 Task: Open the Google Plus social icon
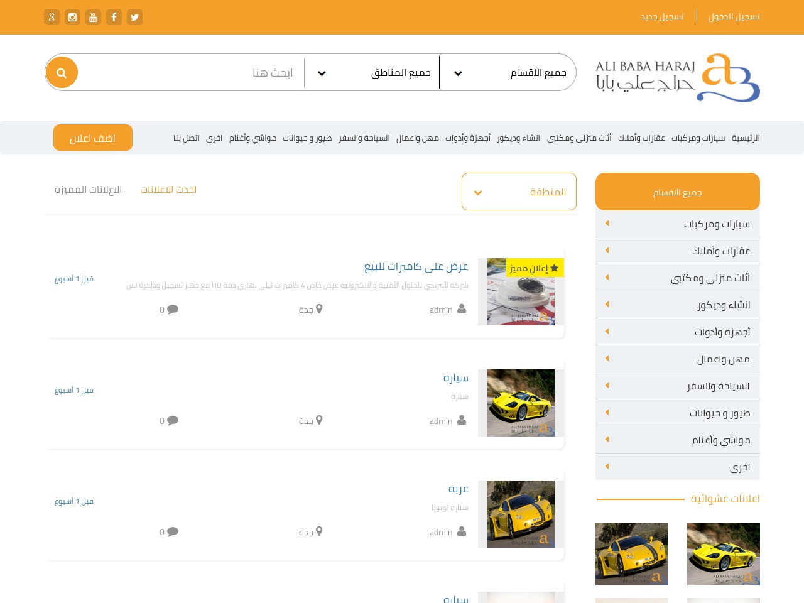52,17
